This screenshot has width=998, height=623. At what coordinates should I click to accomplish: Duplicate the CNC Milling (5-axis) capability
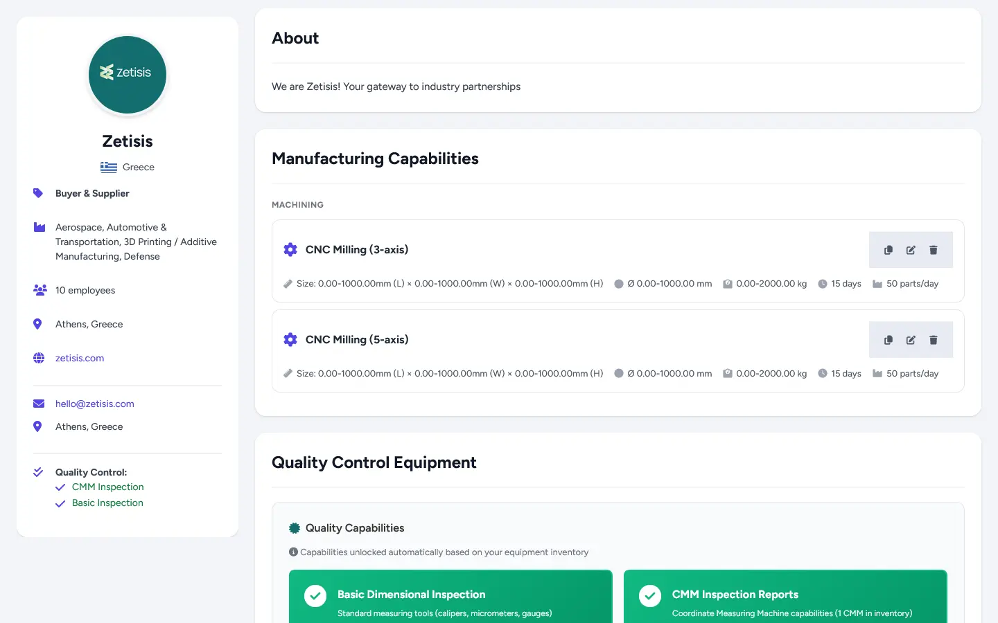[888, 340]
